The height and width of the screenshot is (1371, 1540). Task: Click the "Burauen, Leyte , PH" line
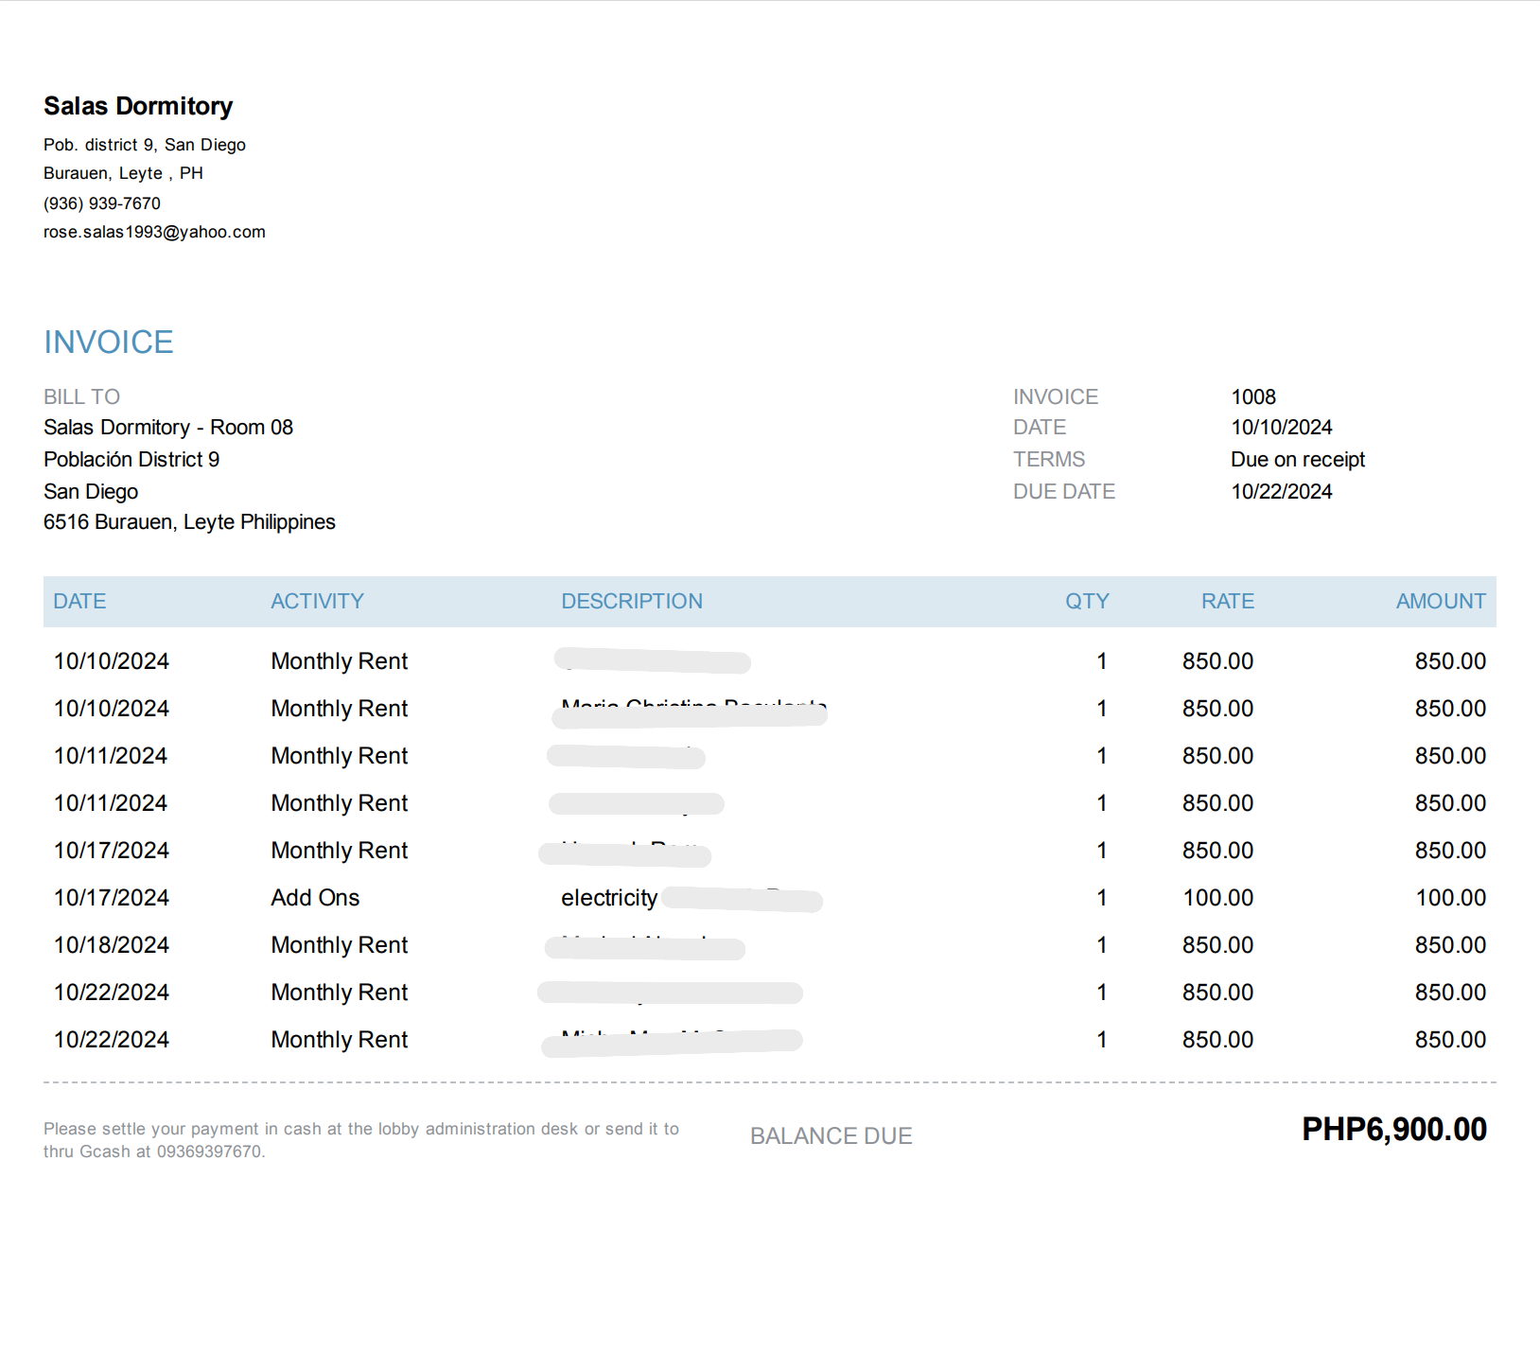click(x=123, y=173)
